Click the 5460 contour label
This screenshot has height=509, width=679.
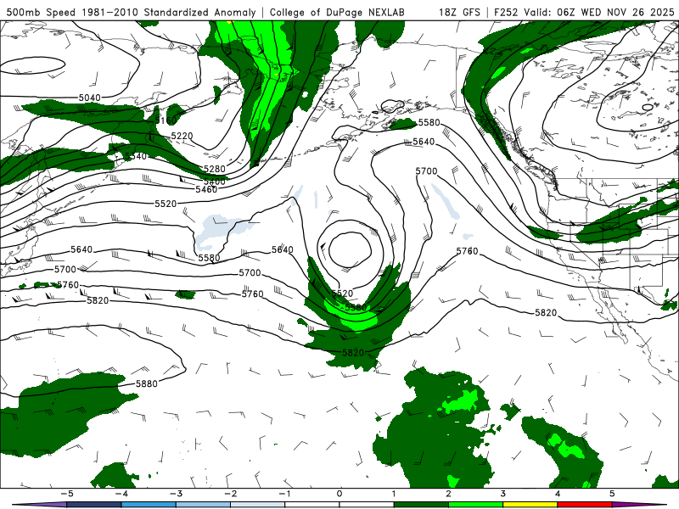206,189
